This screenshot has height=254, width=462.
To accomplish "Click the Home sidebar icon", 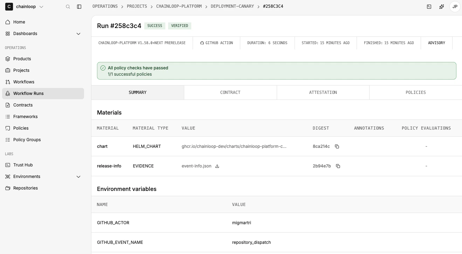I will click(8, 22).
